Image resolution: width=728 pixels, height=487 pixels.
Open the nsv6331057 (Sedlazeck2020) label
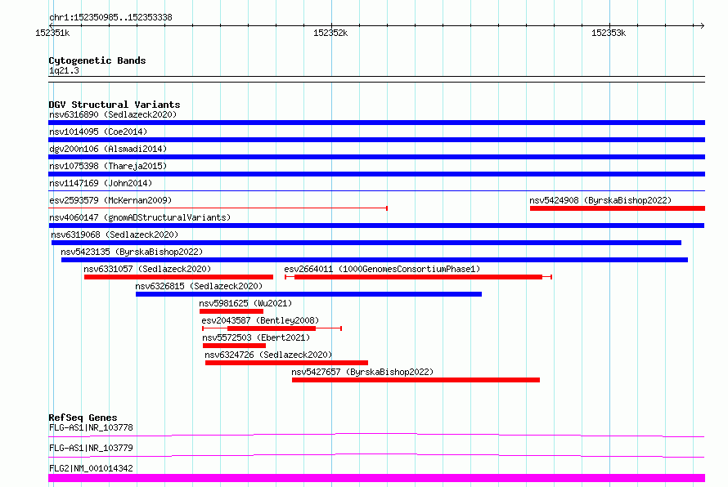pos(147,269)
